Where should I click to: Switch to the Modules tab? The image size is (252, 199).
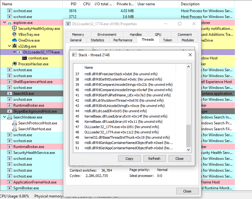point(187,40)
